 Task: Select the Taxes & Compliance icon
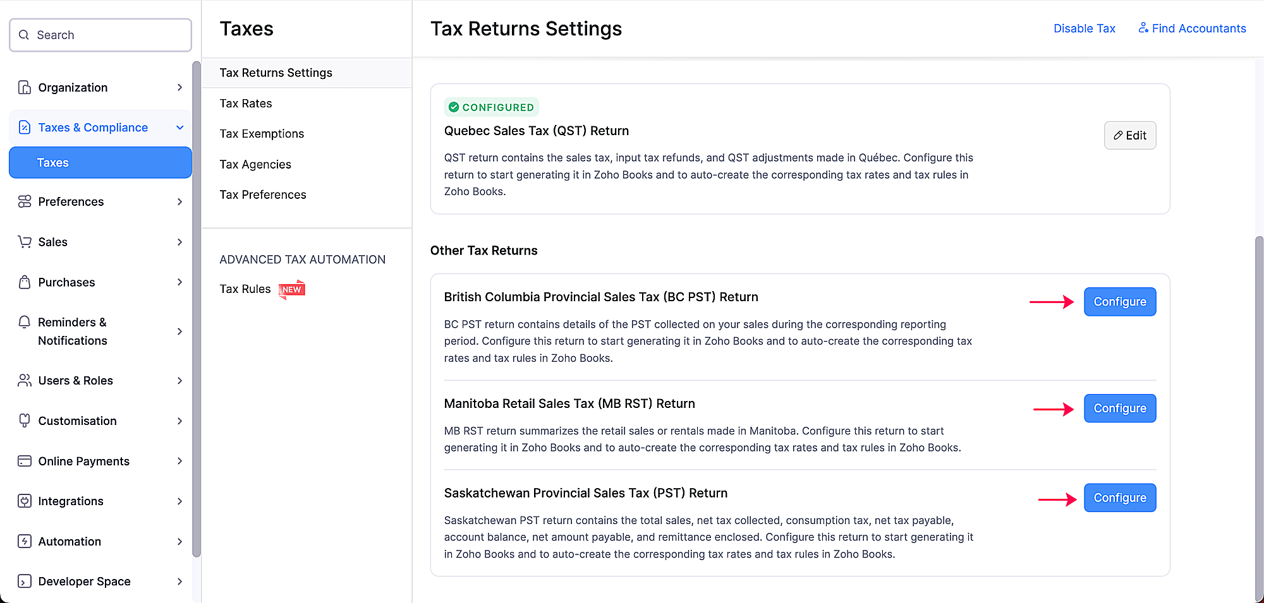point(24,127)
